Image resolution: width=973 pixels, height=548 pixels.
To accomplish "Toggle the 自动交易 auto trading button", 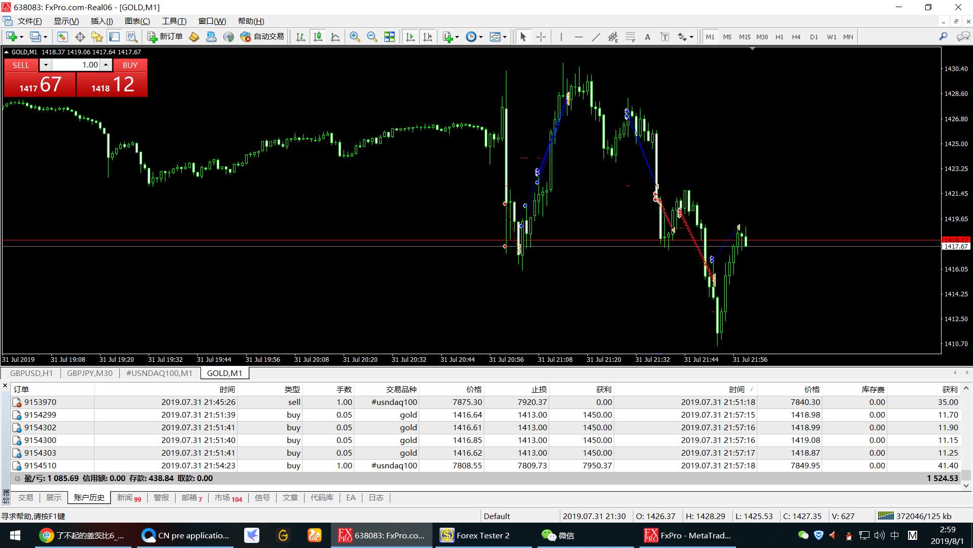I will pyautogui.click(x=262, y=37).
